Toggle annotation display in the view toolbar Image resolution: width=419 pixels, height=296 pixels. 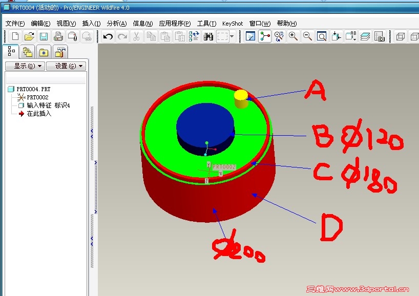coord(351,36)
